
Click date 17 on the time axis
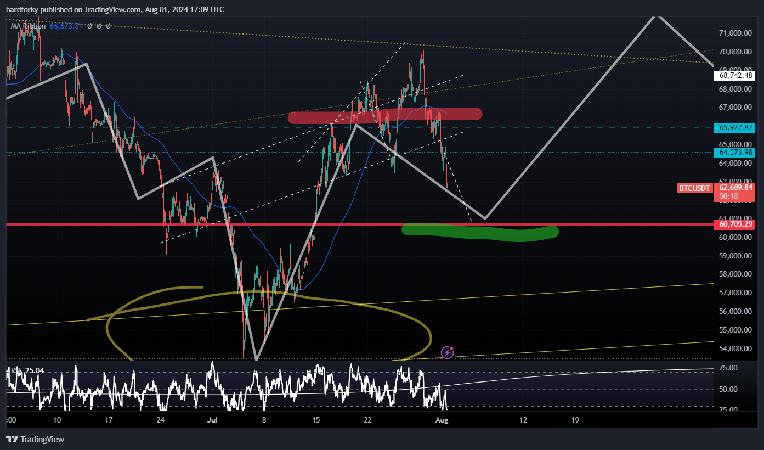[109, 420]
